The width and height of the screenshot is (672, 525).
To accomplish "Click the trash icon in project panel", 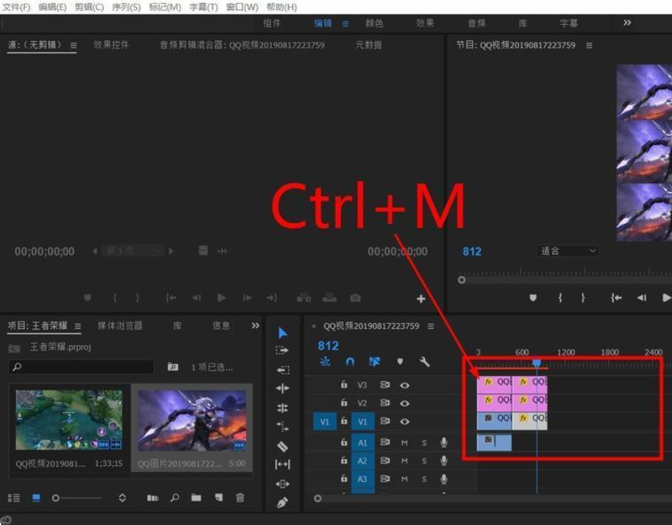I will (240, 498).
